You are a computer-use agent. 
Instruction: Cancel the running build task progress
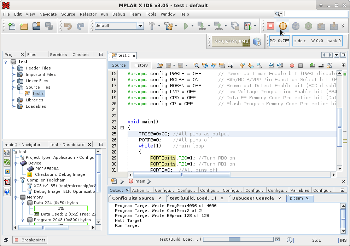[x=278, y=239]
